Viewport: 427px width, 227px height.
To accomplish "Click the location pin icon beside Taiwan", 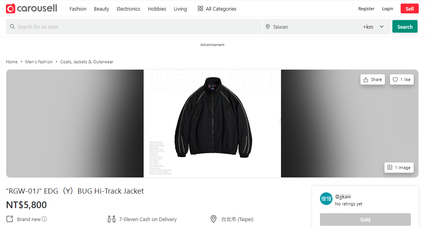I will [x=268, y=27].
